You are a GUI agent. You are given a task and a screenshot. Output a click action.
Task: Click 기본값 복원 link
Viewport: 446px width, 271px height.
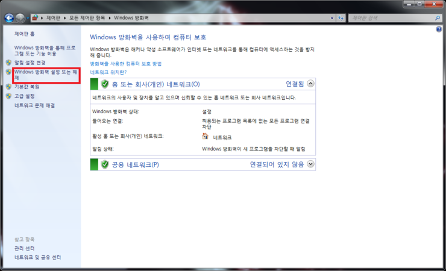click(27, 87)
